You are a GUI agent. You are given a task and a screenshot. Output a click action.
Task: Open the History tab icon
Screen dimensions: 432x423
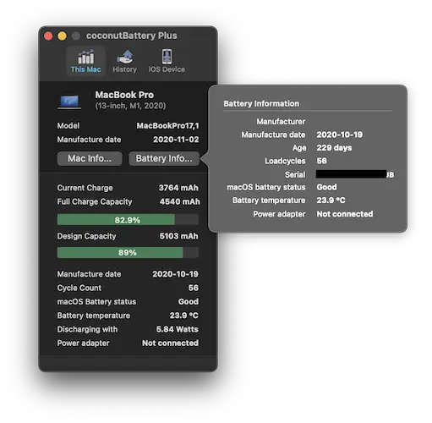[125, 57]
